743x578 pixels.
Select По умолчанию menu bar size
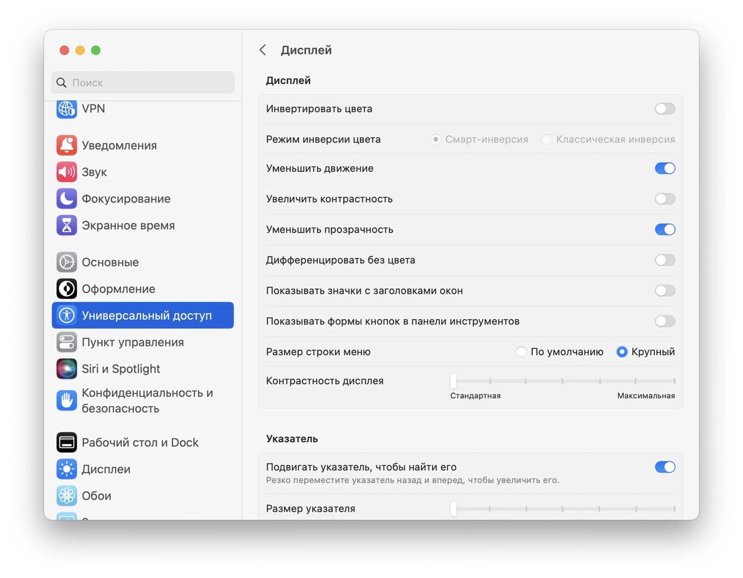click(521, 351)
